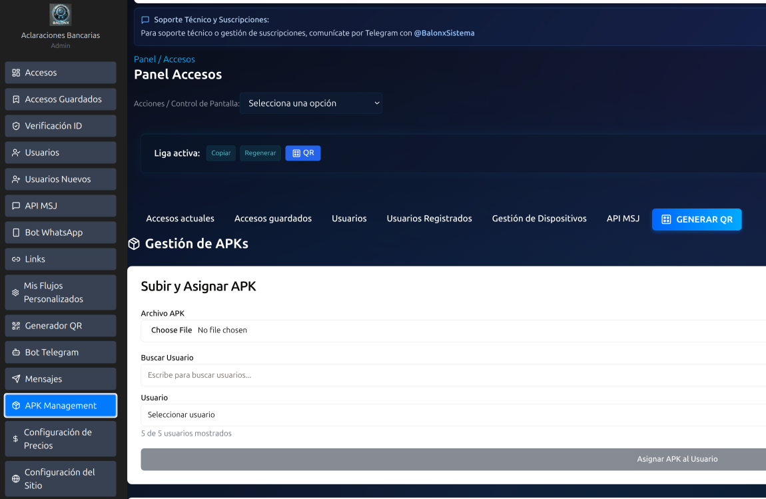Switch to the Accesos guardados tab
Image resolution: width=766 pixels, height=499 pixels.
(x=272, y=219)
